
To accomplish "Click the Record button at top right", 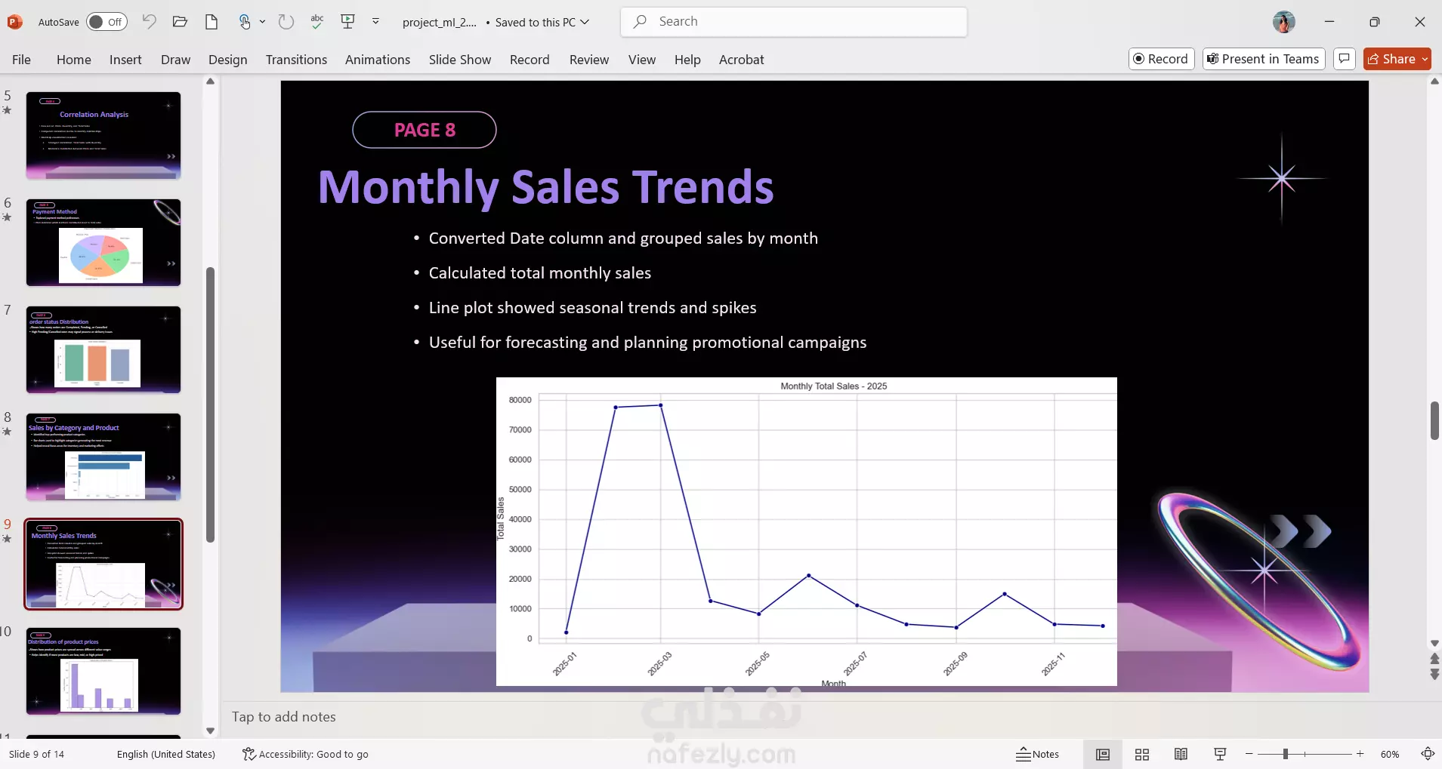I will click(x=1162, y=59).
